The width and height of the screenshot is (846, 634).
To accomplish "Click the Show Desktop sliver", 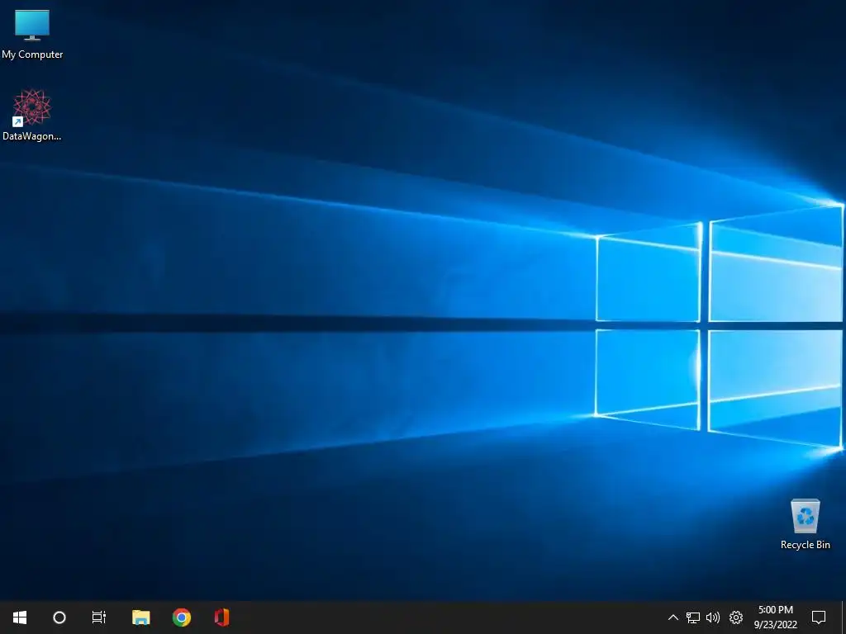I will pyautogui.click(x=843, y=617).
